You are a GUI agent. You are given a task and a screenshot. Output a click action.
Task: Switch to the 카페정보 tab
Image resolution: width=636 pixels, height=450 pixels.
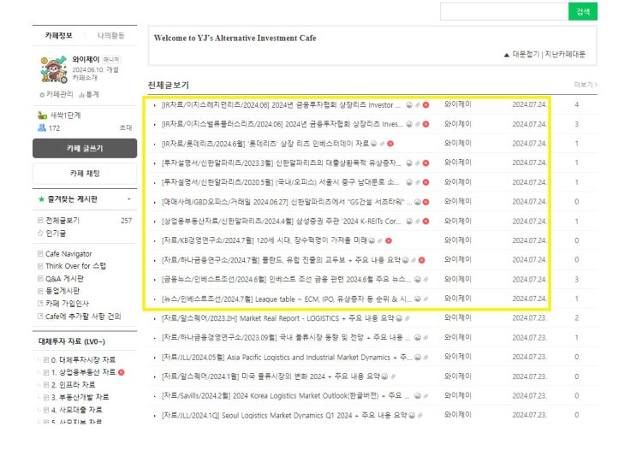[x=59, y=36]
